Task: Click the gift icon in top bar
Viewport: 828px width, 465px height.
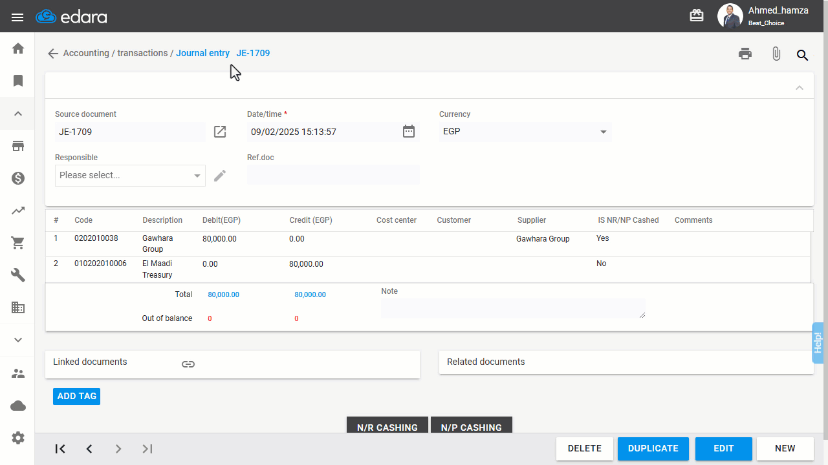Action: 697,15
